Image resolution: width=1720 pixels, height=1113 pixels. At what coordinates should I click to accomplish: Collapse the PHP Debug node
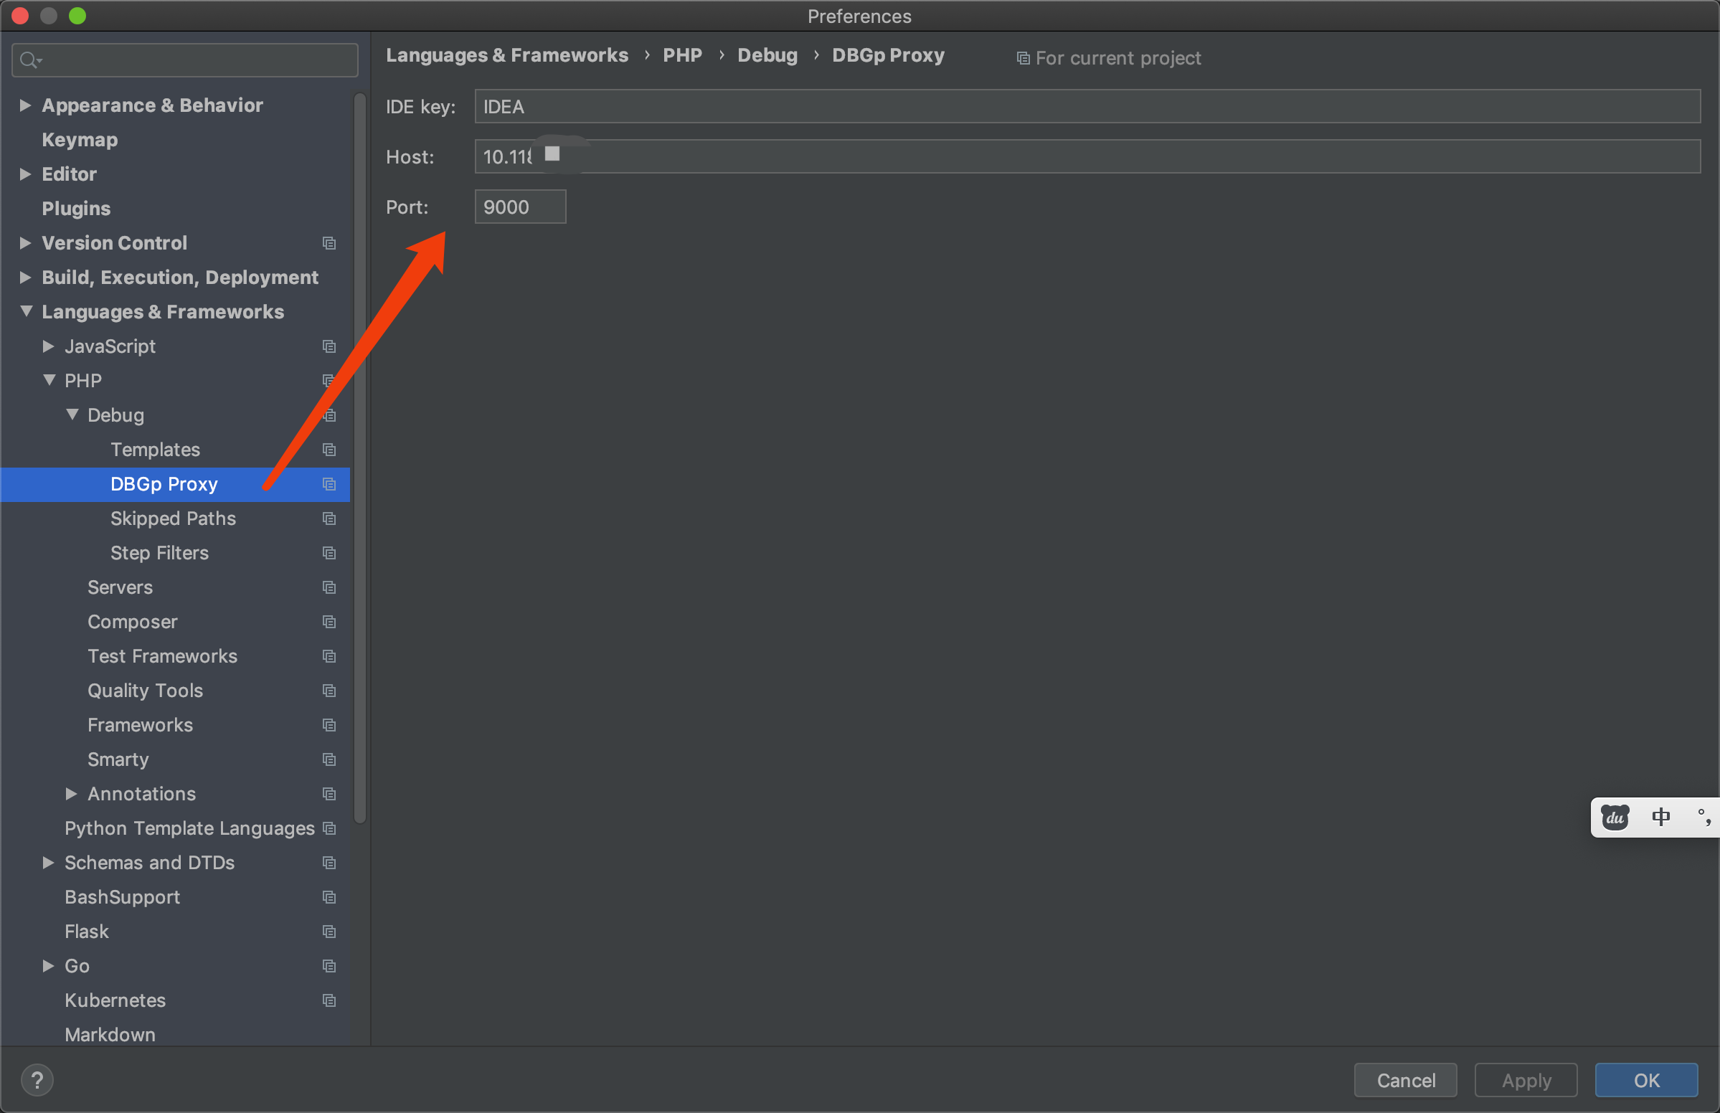point(72,415)
